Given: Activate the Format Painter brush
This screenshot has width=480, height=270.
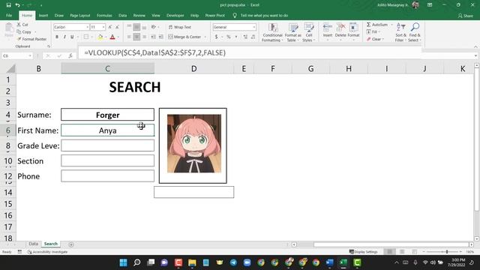Looking at the screenshot, I should click(31, 39).
